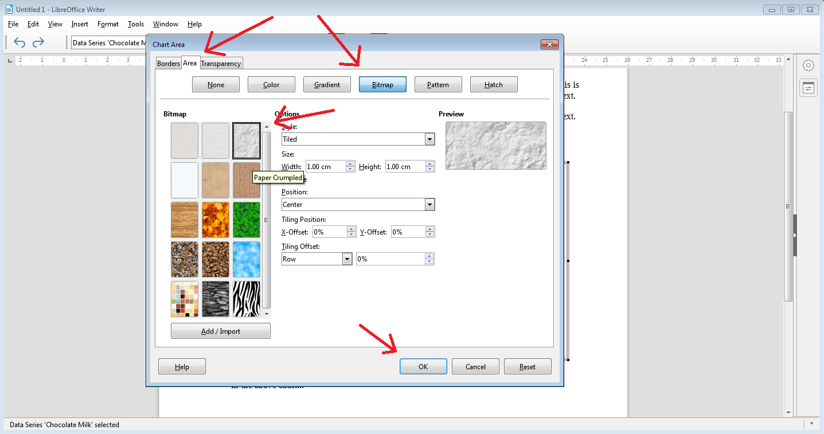Click the Add / Import button

click(221, 331)
